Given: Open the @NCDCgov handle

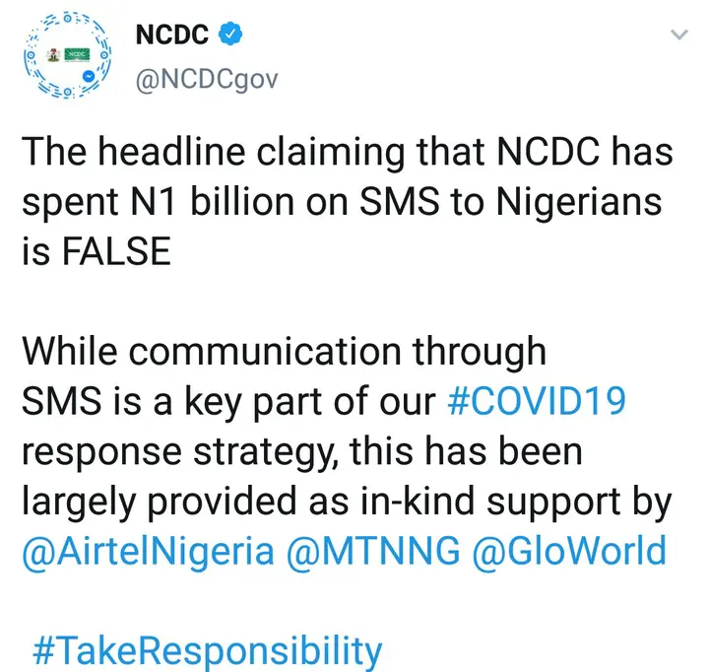Looking at the screenshot, I should [207, 80].
